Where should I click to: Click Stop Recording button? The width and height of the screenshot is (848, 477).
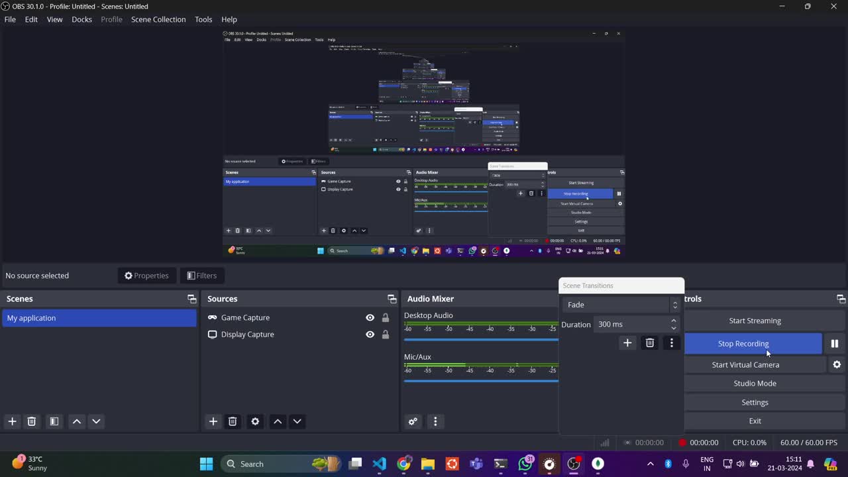(753, 343)
